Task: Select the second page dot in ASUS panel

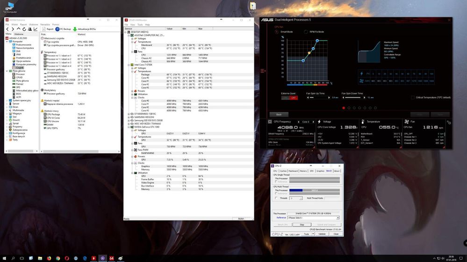Action: [349, 108]
